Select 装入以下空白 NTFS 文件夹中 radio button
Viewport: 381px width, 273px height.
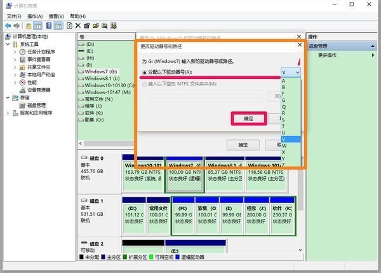click(145, 84)
